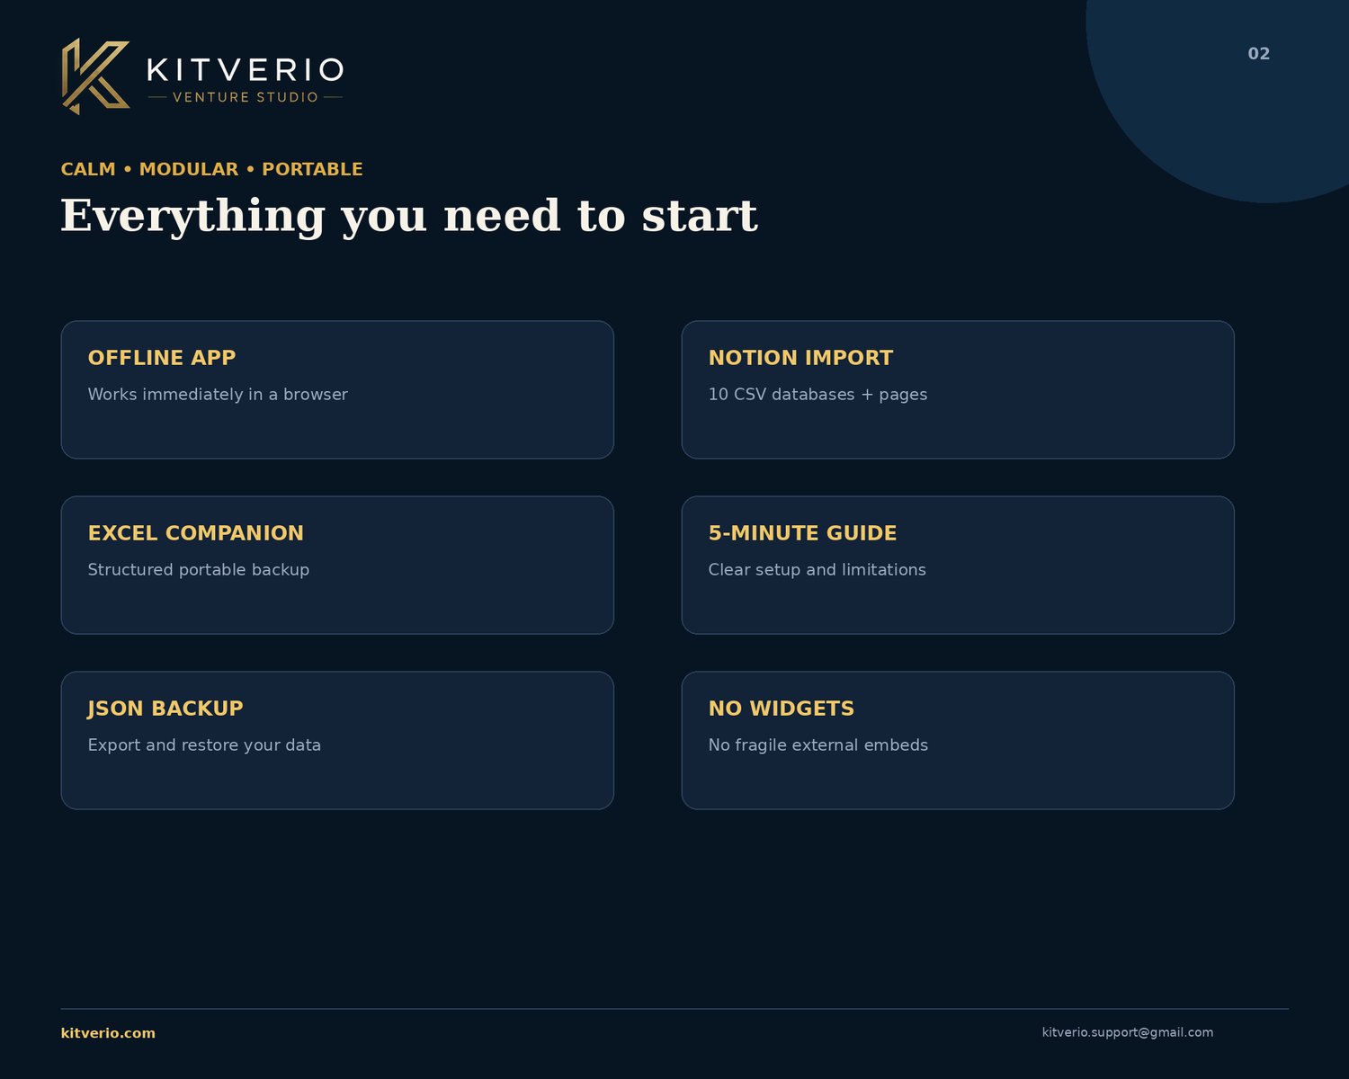This screenshot has width=1349, height=1079.
Task: Select the OFFLINE APP card title
Action: point(162,358)
